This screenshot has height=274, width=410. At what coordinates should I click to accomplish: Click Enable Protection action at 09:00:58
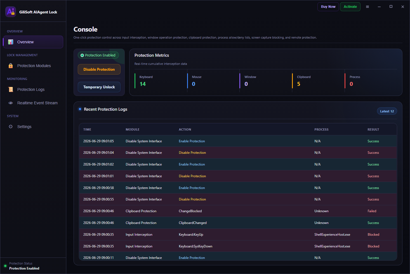pyautogui.click(x=192, y=188)
